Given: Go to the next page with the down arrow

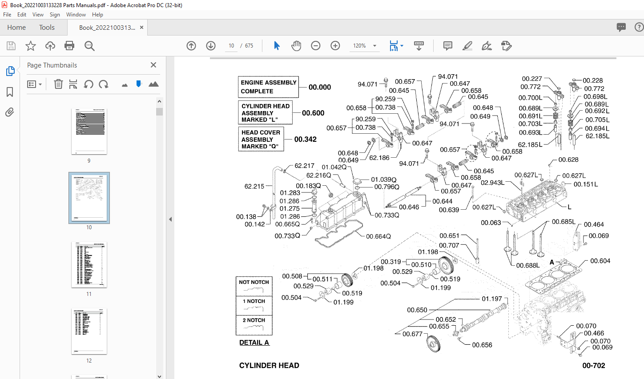Looking at the screenshot, I should [211, 46].
